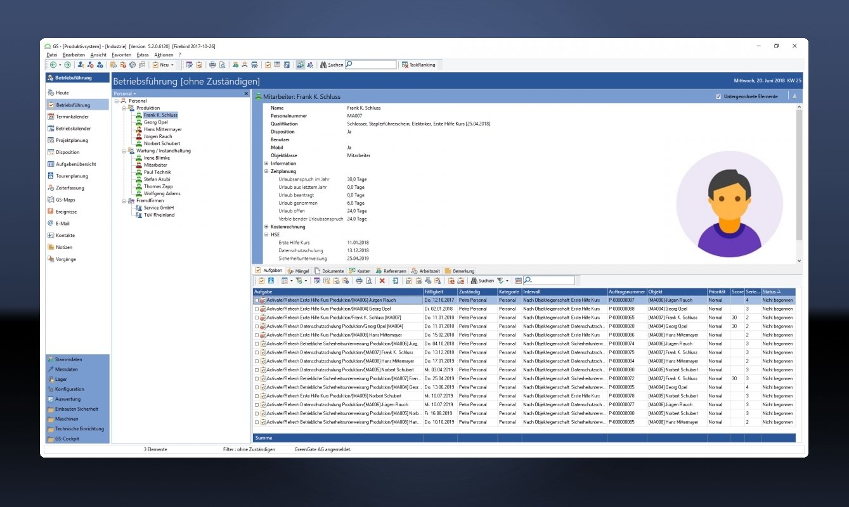The width and height of the screenshot is (849, 507).
Task: Click the binoculars Suchen in top toolbar
Action: (331, 65)
